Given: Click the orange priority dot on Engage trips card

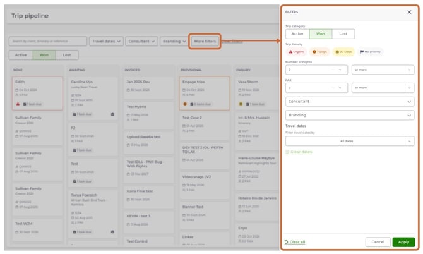Looking at the screenshot, I should click(x=185, y=104).
